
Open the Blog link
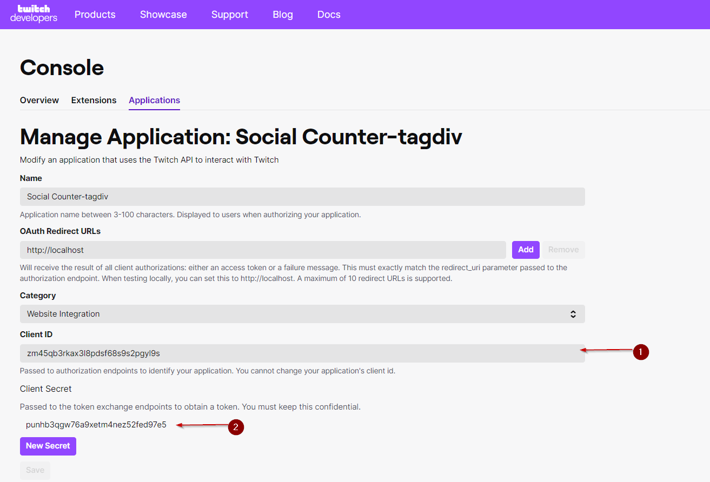pyautogui.click(x=283, y=15)
